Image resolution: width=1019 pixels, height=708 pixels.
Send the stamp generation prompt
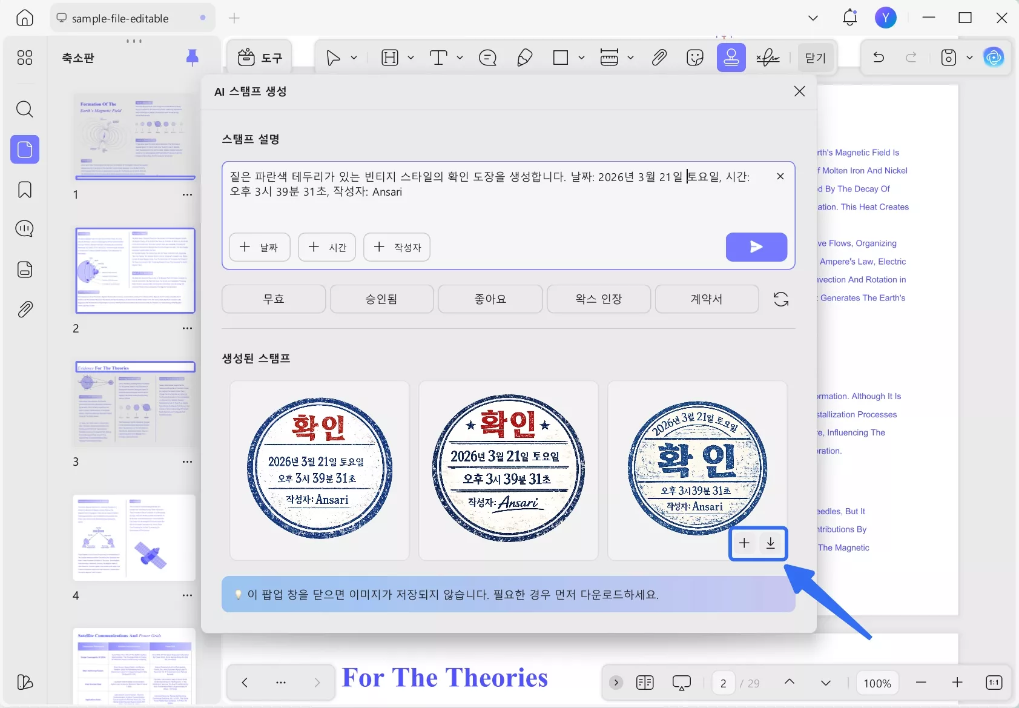pos(756,247)
